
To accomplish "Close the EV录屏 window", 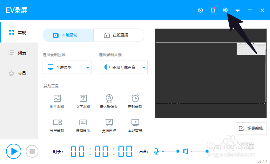I will coord(262,10).
